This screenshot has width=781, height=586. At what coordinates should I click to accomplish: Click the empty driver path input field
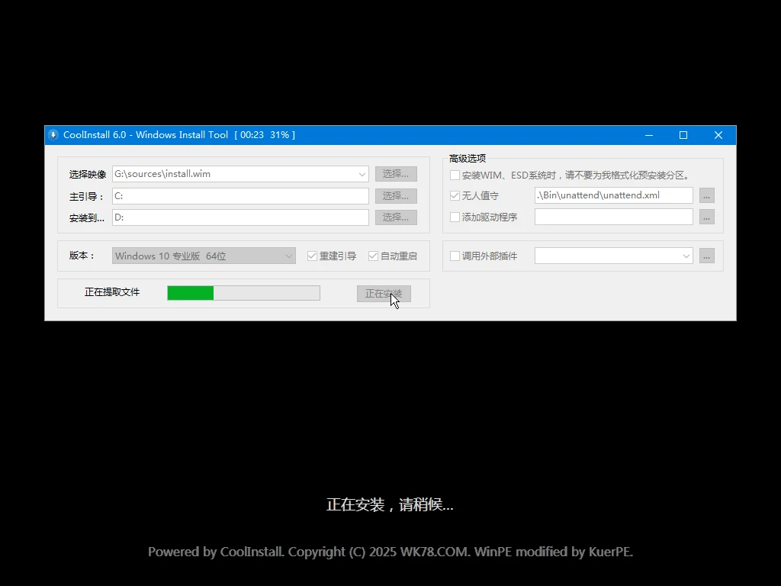point(610,217)
